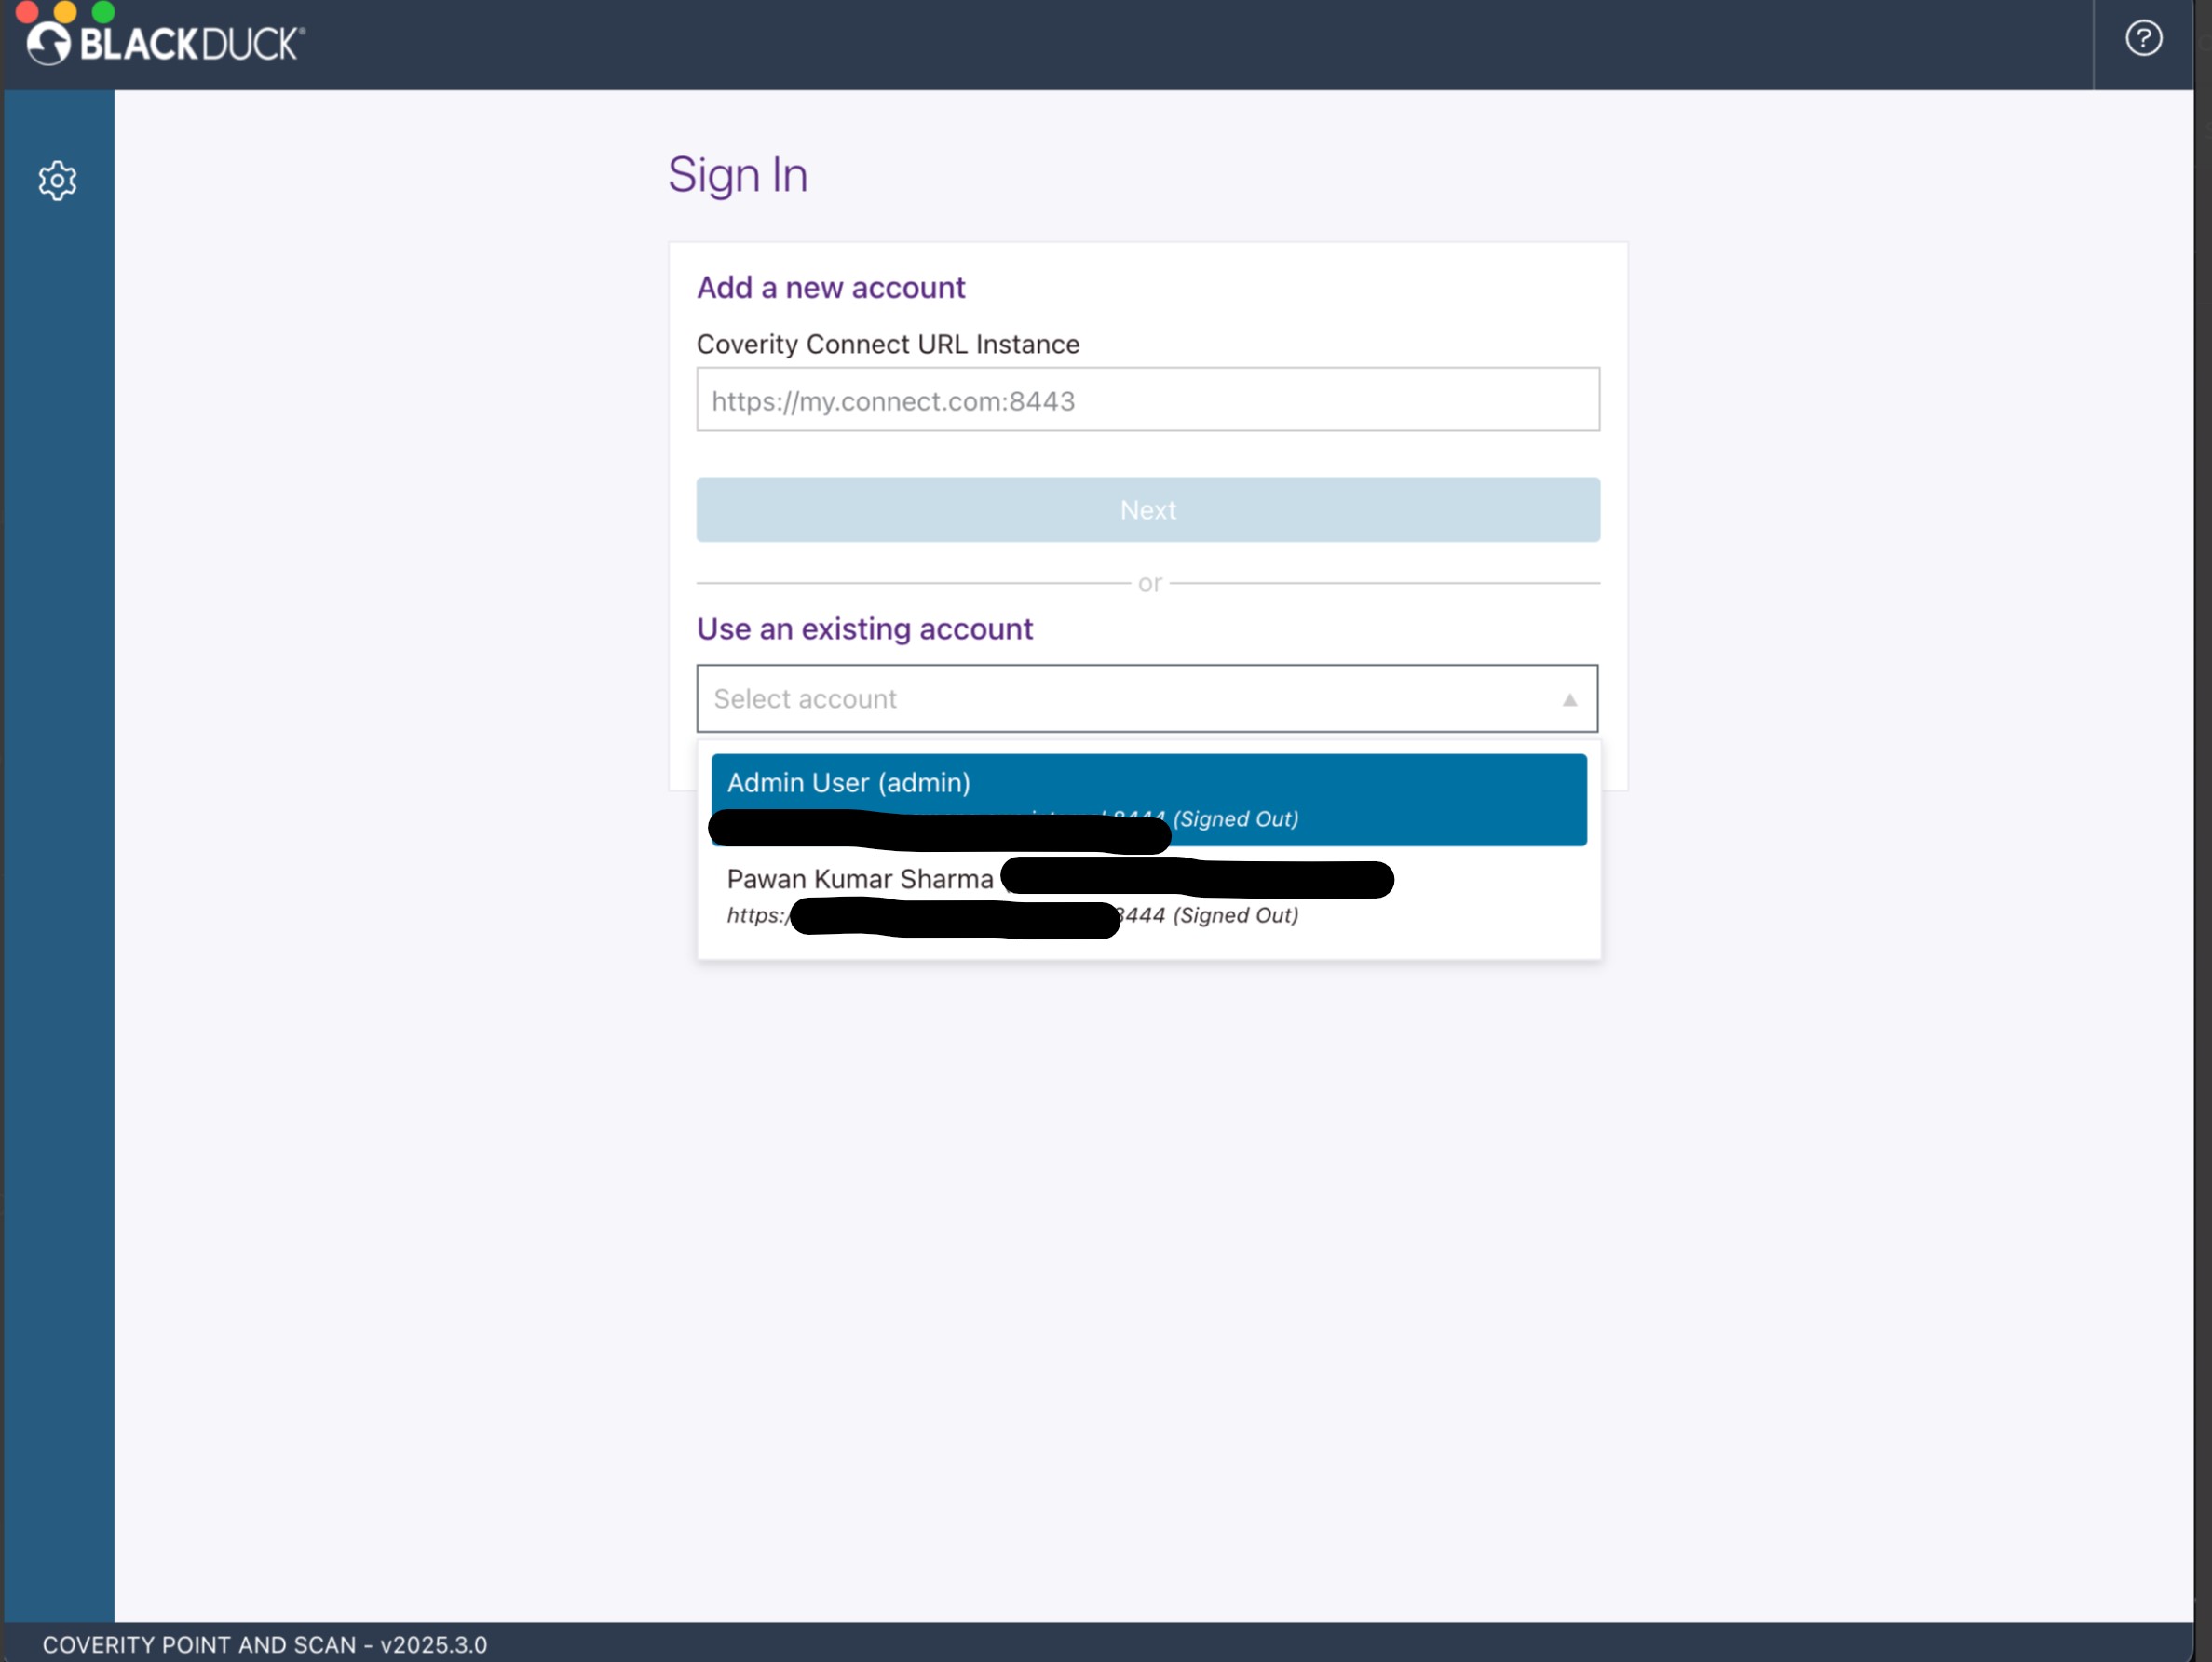Minimize the window with yellow button
Viewport: 2212px width, 1662px height.
click(65, 10)
